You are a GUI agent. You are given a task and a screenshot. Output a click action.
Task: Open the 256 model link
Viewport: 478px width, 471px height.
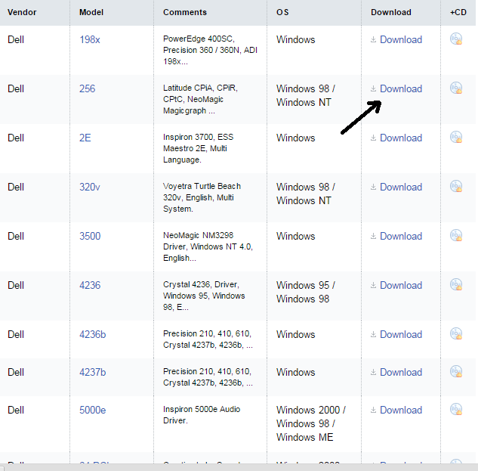pos(88,88)
